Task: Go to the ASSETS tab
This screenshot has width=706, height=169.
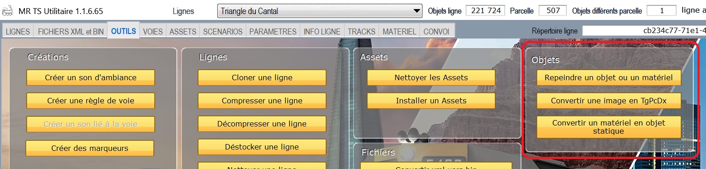Action: click(x=183, y=32)
